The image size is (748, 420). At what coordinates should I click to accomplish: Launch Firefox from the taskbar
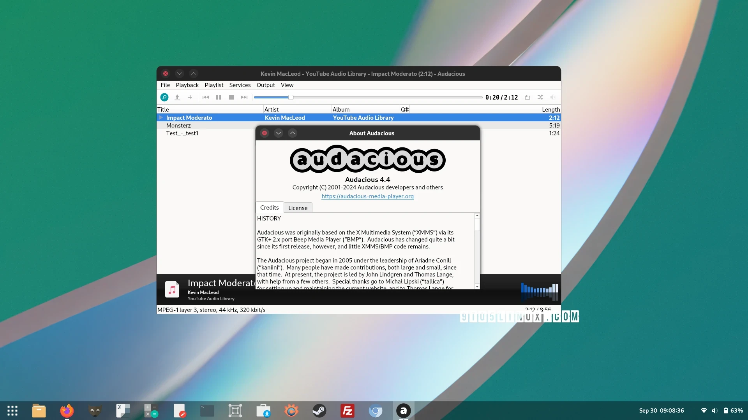click(67, 411)
